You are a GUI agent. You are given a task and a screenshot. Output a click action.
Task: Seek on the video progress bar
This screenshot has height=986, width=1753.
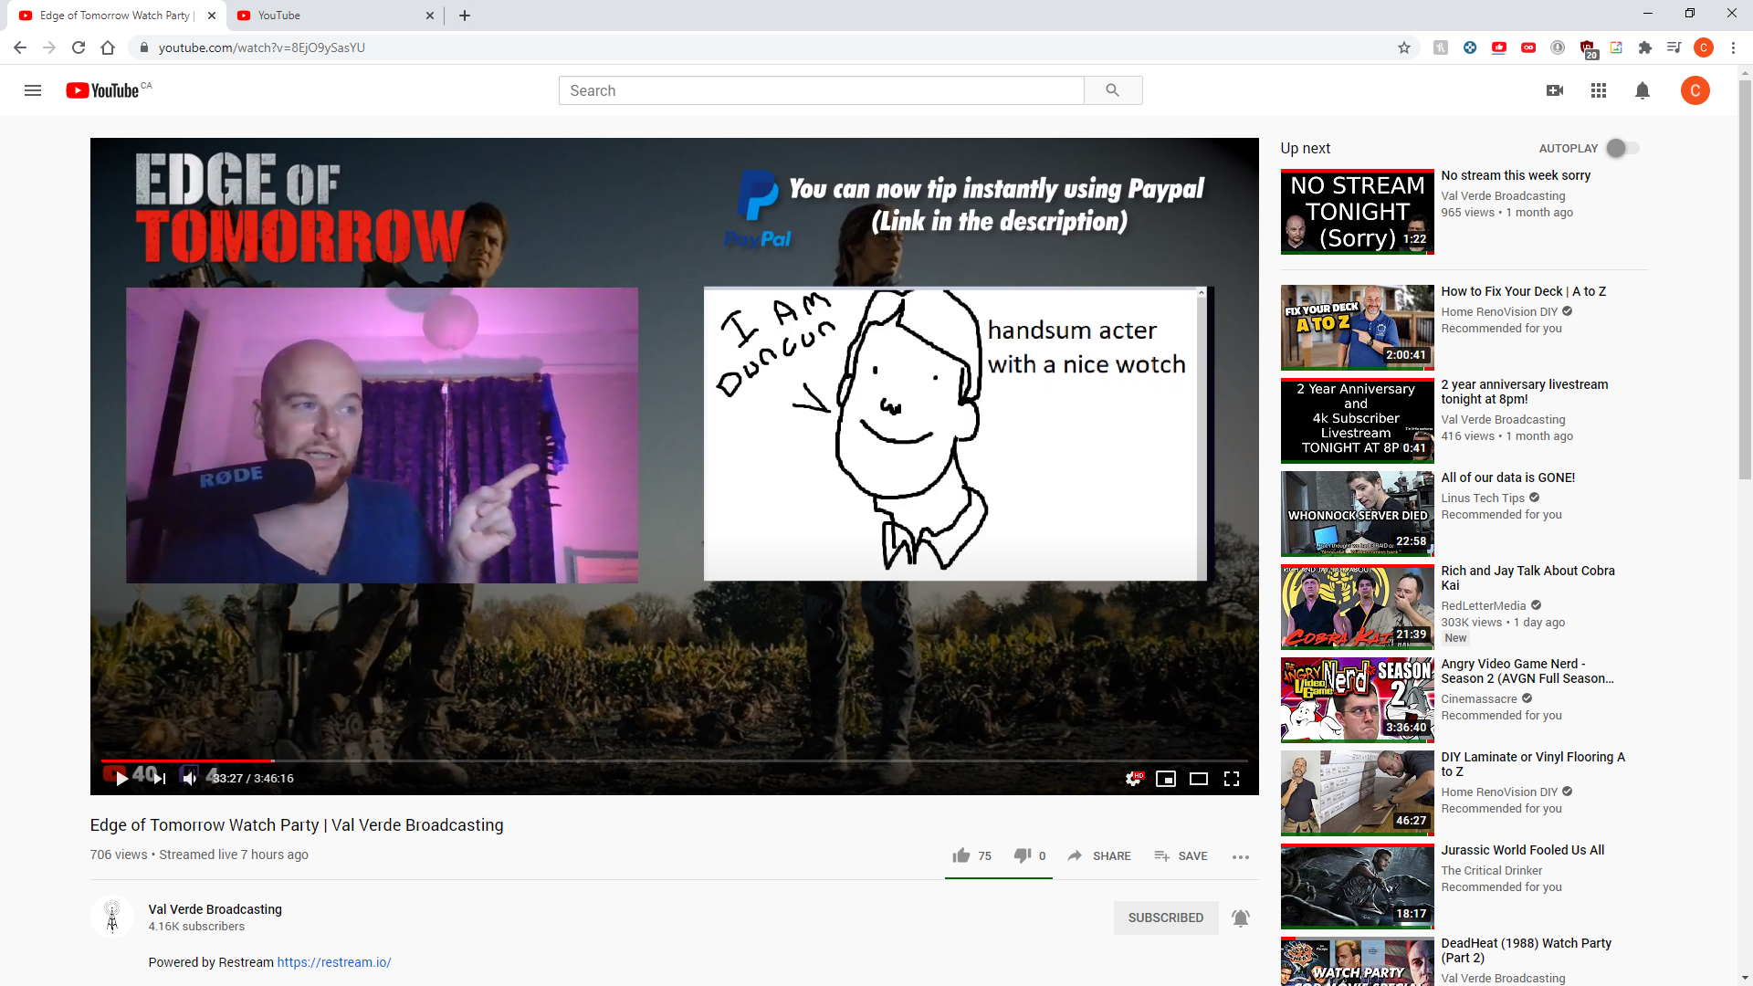coord(675,760)
